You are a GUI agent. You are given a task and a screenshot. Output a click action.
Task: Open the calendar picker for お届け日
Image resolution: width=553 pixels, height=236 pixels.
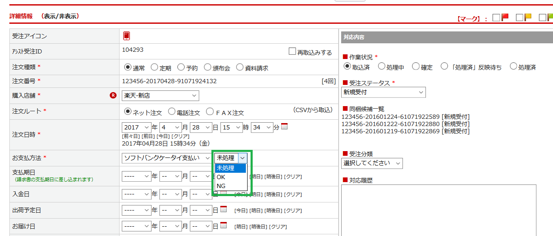click(224, 225)
